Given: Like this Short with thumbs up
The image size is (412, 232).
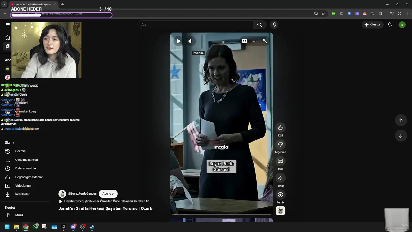Looking at the screenshot, I should tap(280, 128).
